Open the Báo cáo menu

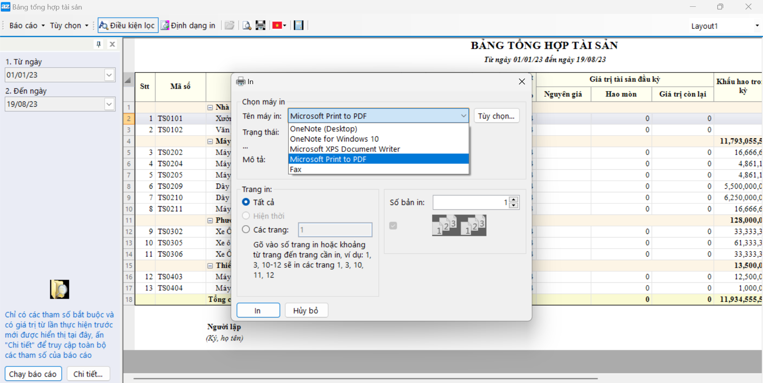click(x=26, y=25)
